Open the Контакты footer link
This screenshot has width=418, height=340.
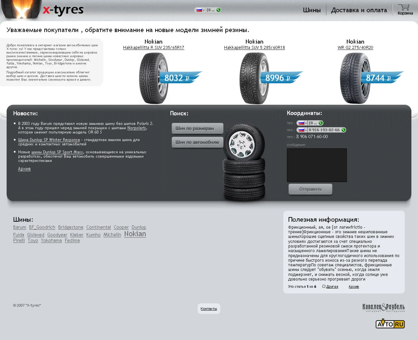pos(209,309)
